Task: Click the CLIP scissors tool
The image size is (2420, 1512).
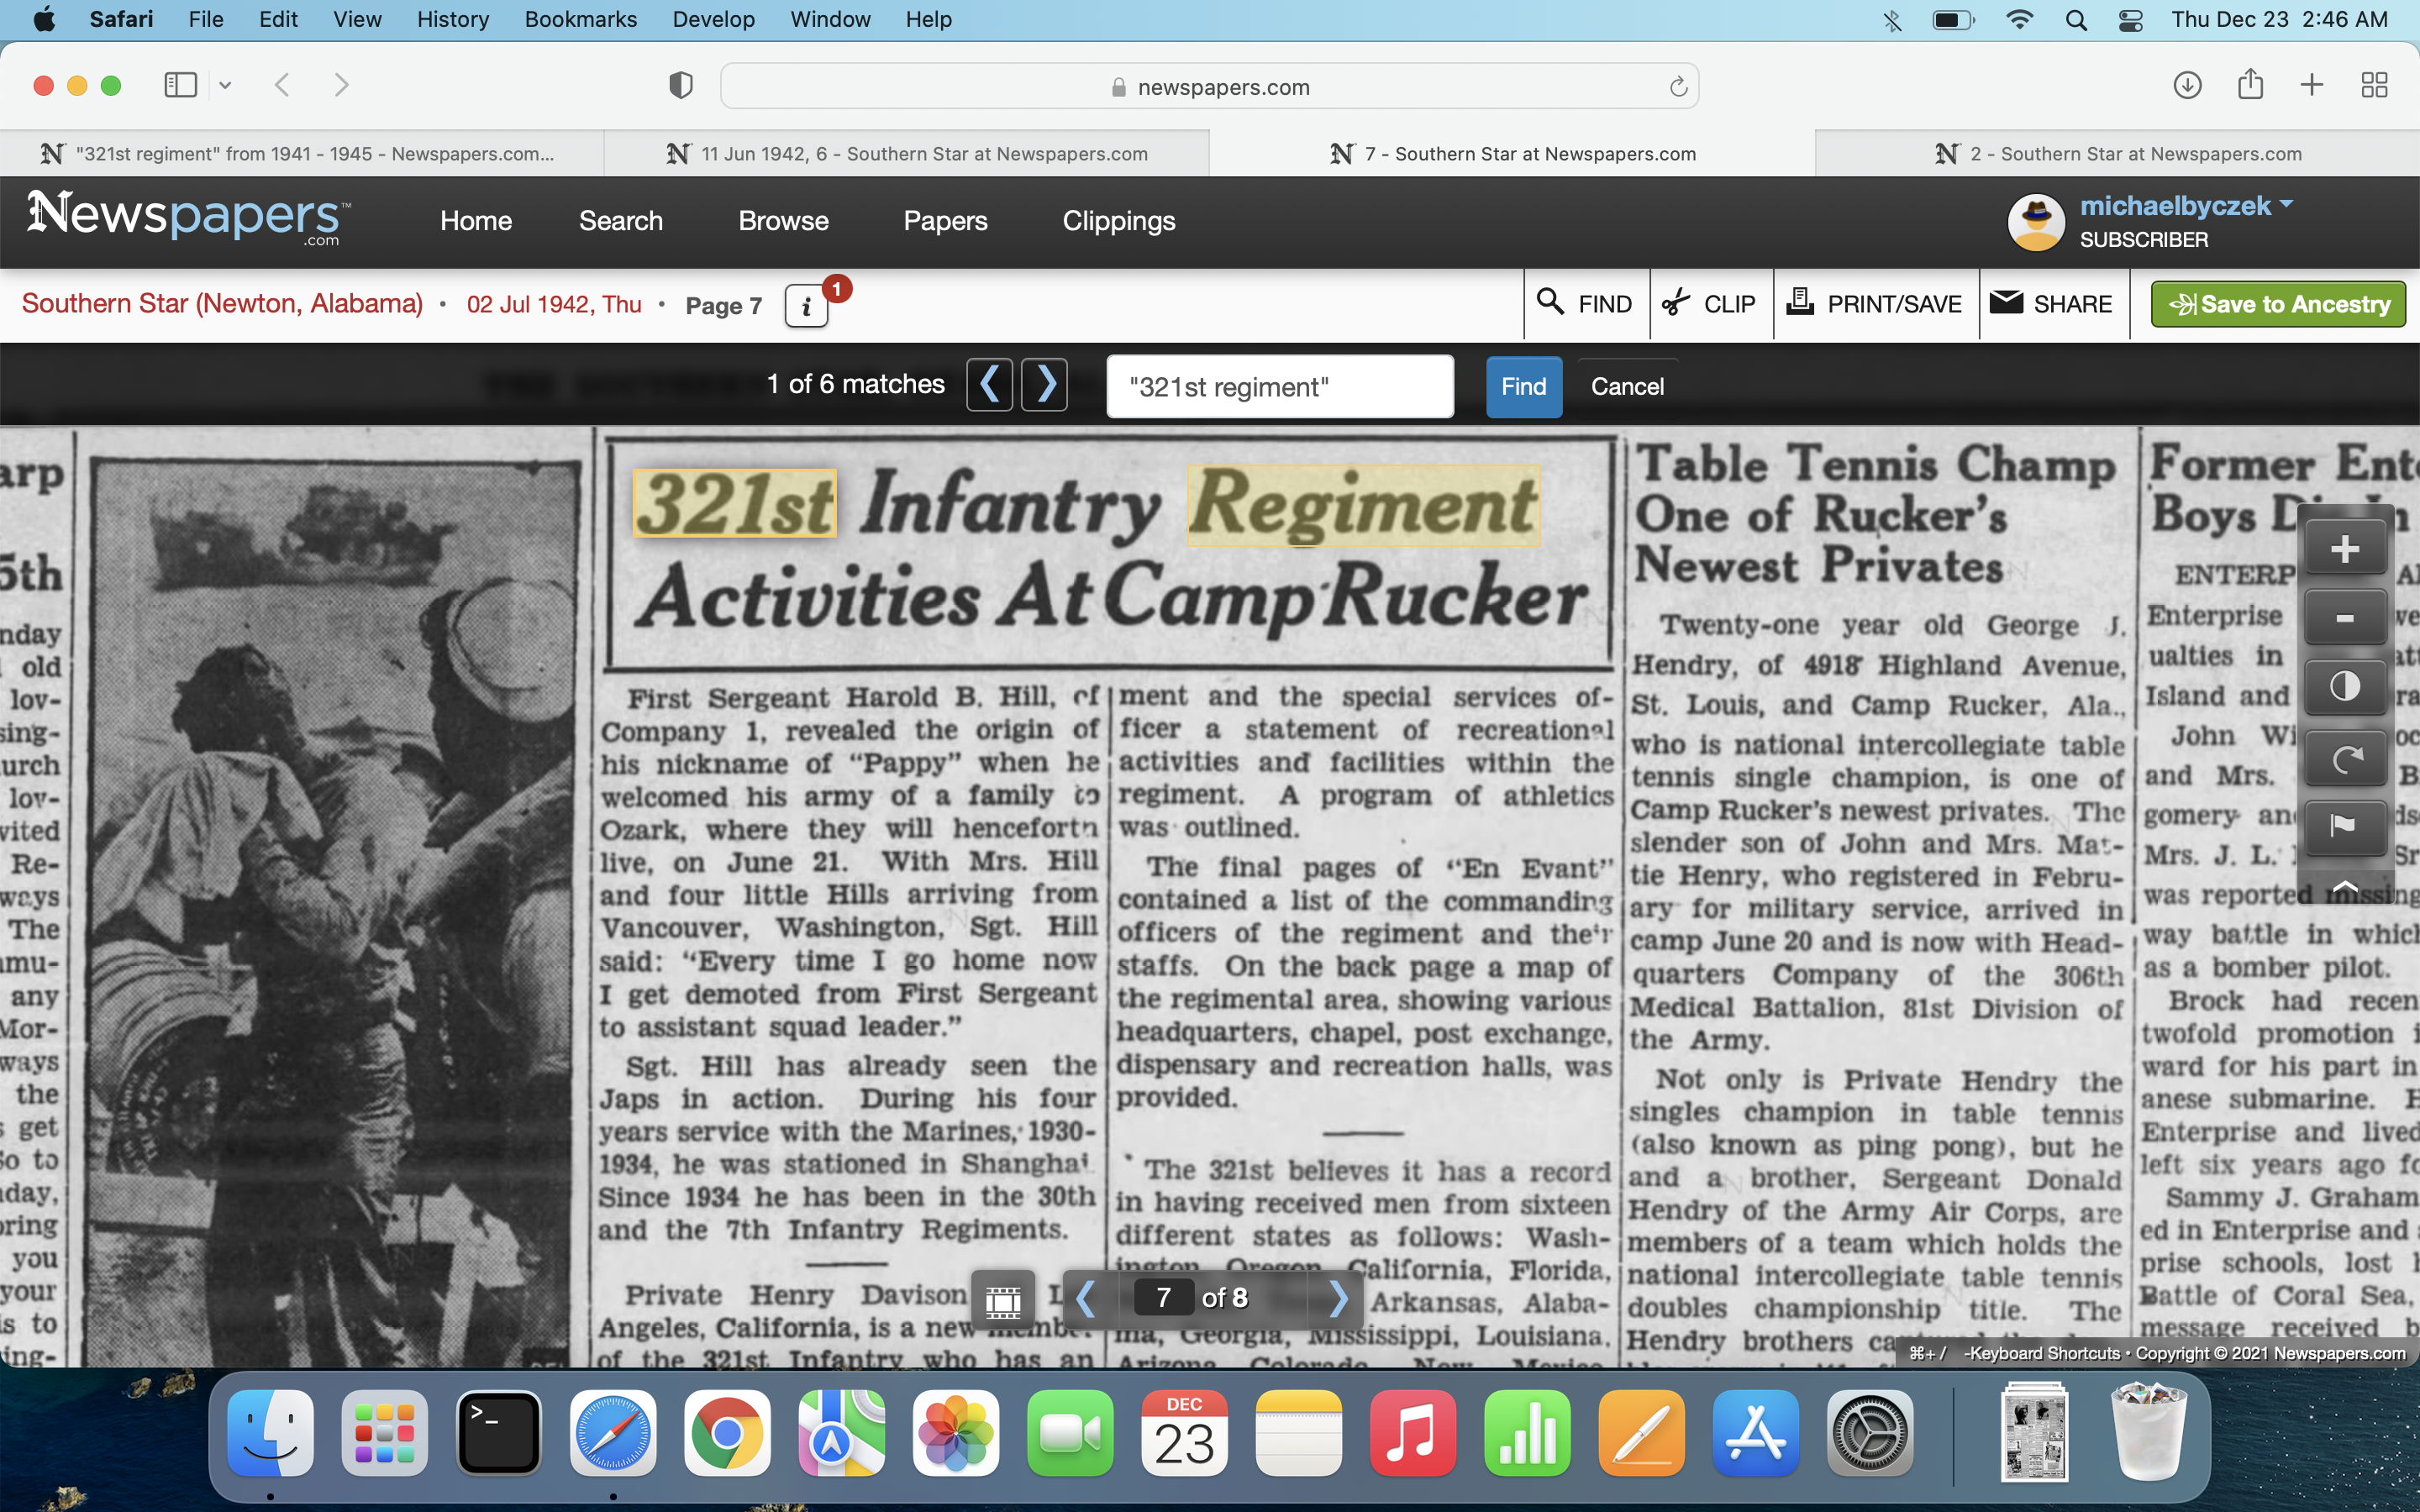Action: click(1710, 304)
